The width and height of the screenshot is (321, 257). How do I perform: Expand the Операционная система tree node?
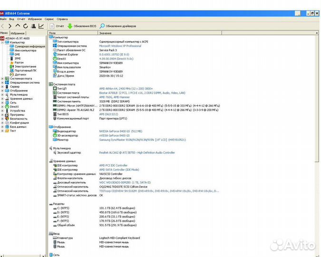click(x=2, y=83)
